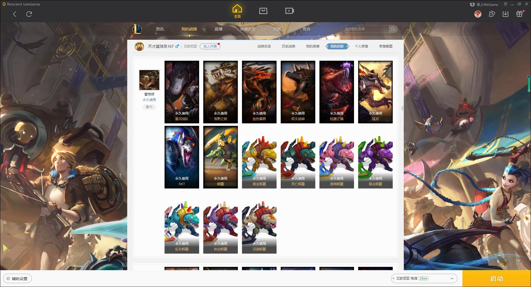
Task: Switch to 查找 tab
Action: coord(306,29)
